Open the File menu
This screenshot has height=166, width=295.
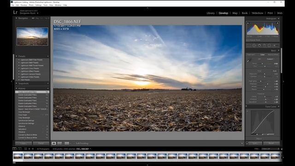click(x=12, y=5)
